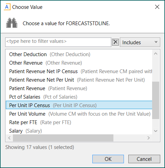Click the vertical scrollbar down arrow
Viewport: 165px width, 168px height.
pyautogui.click(x=156, y=131)
